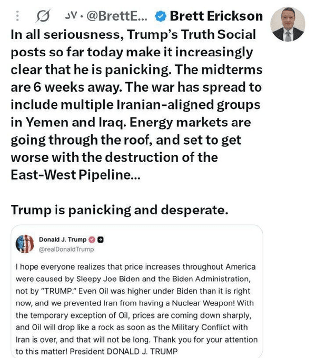316x358 pixels.
Task: Open the three-dot more options menu
Action: [17, 16]
